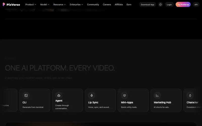Click the Agent robot icon

[x=59, y=96]
